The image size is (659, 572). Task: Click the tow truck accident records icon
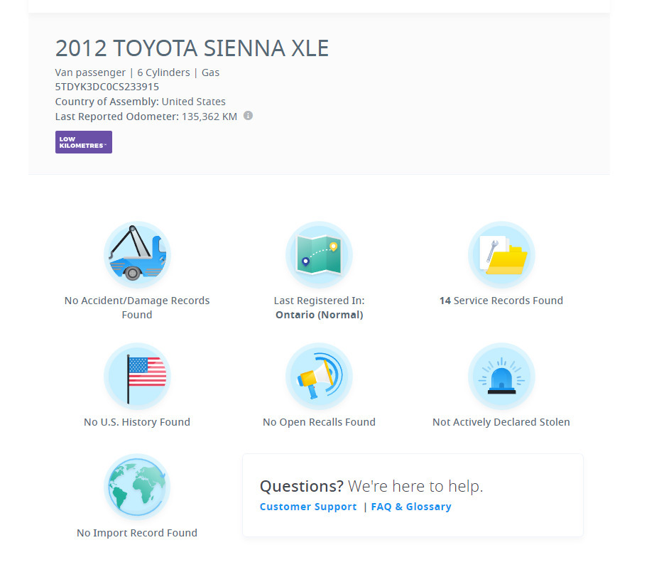pyautogui.click(x=137, y=254)
